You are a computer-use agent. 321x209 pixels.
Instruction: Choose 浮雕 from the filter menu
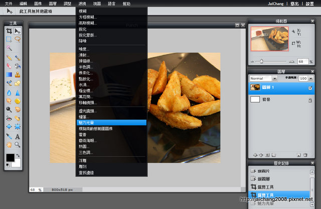click(x=111, y=161)
